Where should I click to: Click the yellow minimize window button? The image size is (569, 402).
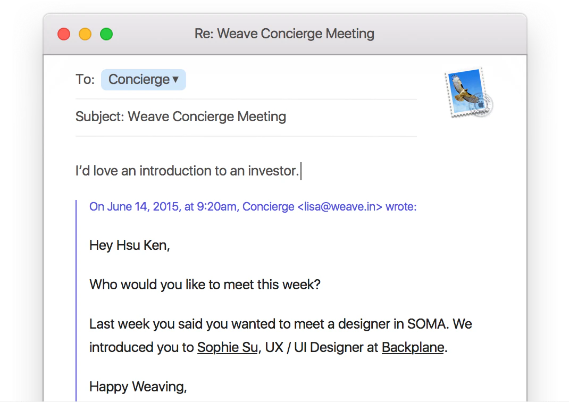(x=85, y=33)
